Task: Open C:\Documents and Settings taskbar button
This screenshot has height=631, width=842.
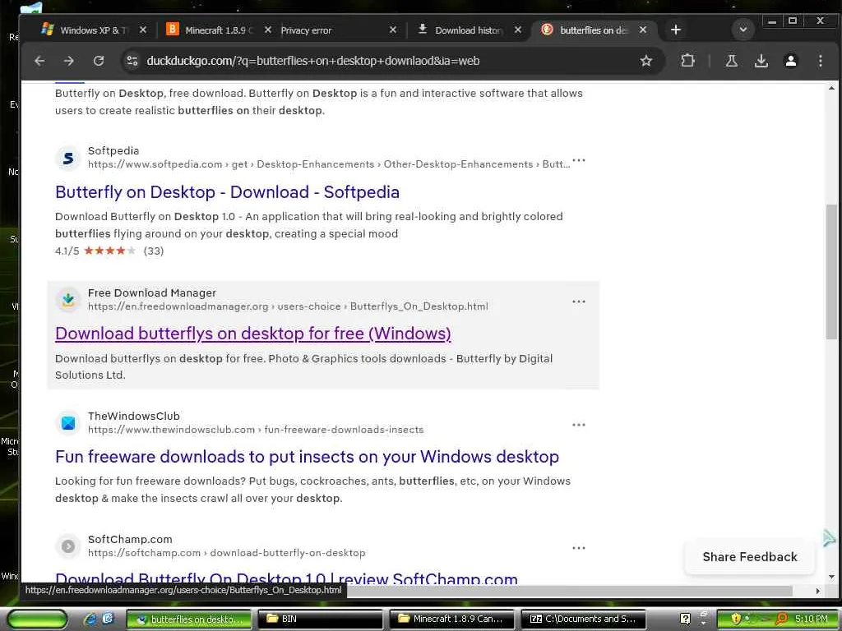Action: click(x=583, y=619)
